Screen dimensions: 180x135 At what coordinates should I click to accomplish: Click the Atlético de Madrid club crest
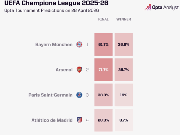coord(79,120)
